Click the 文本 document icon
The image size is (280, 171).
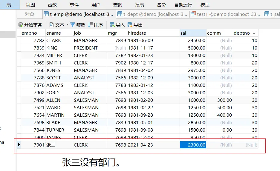(51, 25)
